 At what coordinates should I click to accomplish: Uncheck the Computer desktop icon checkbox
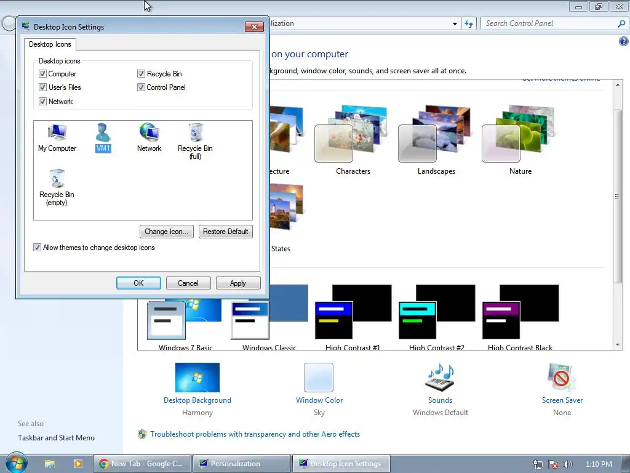point(42,74)
